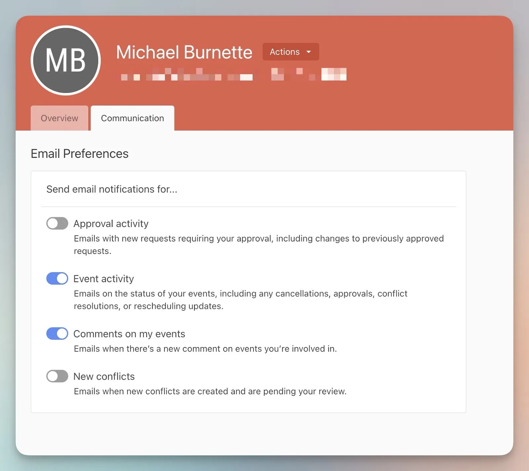Click the Michael Burnette name heading
529x471 pixels.
pyautogui.click(x=184, y=52)
